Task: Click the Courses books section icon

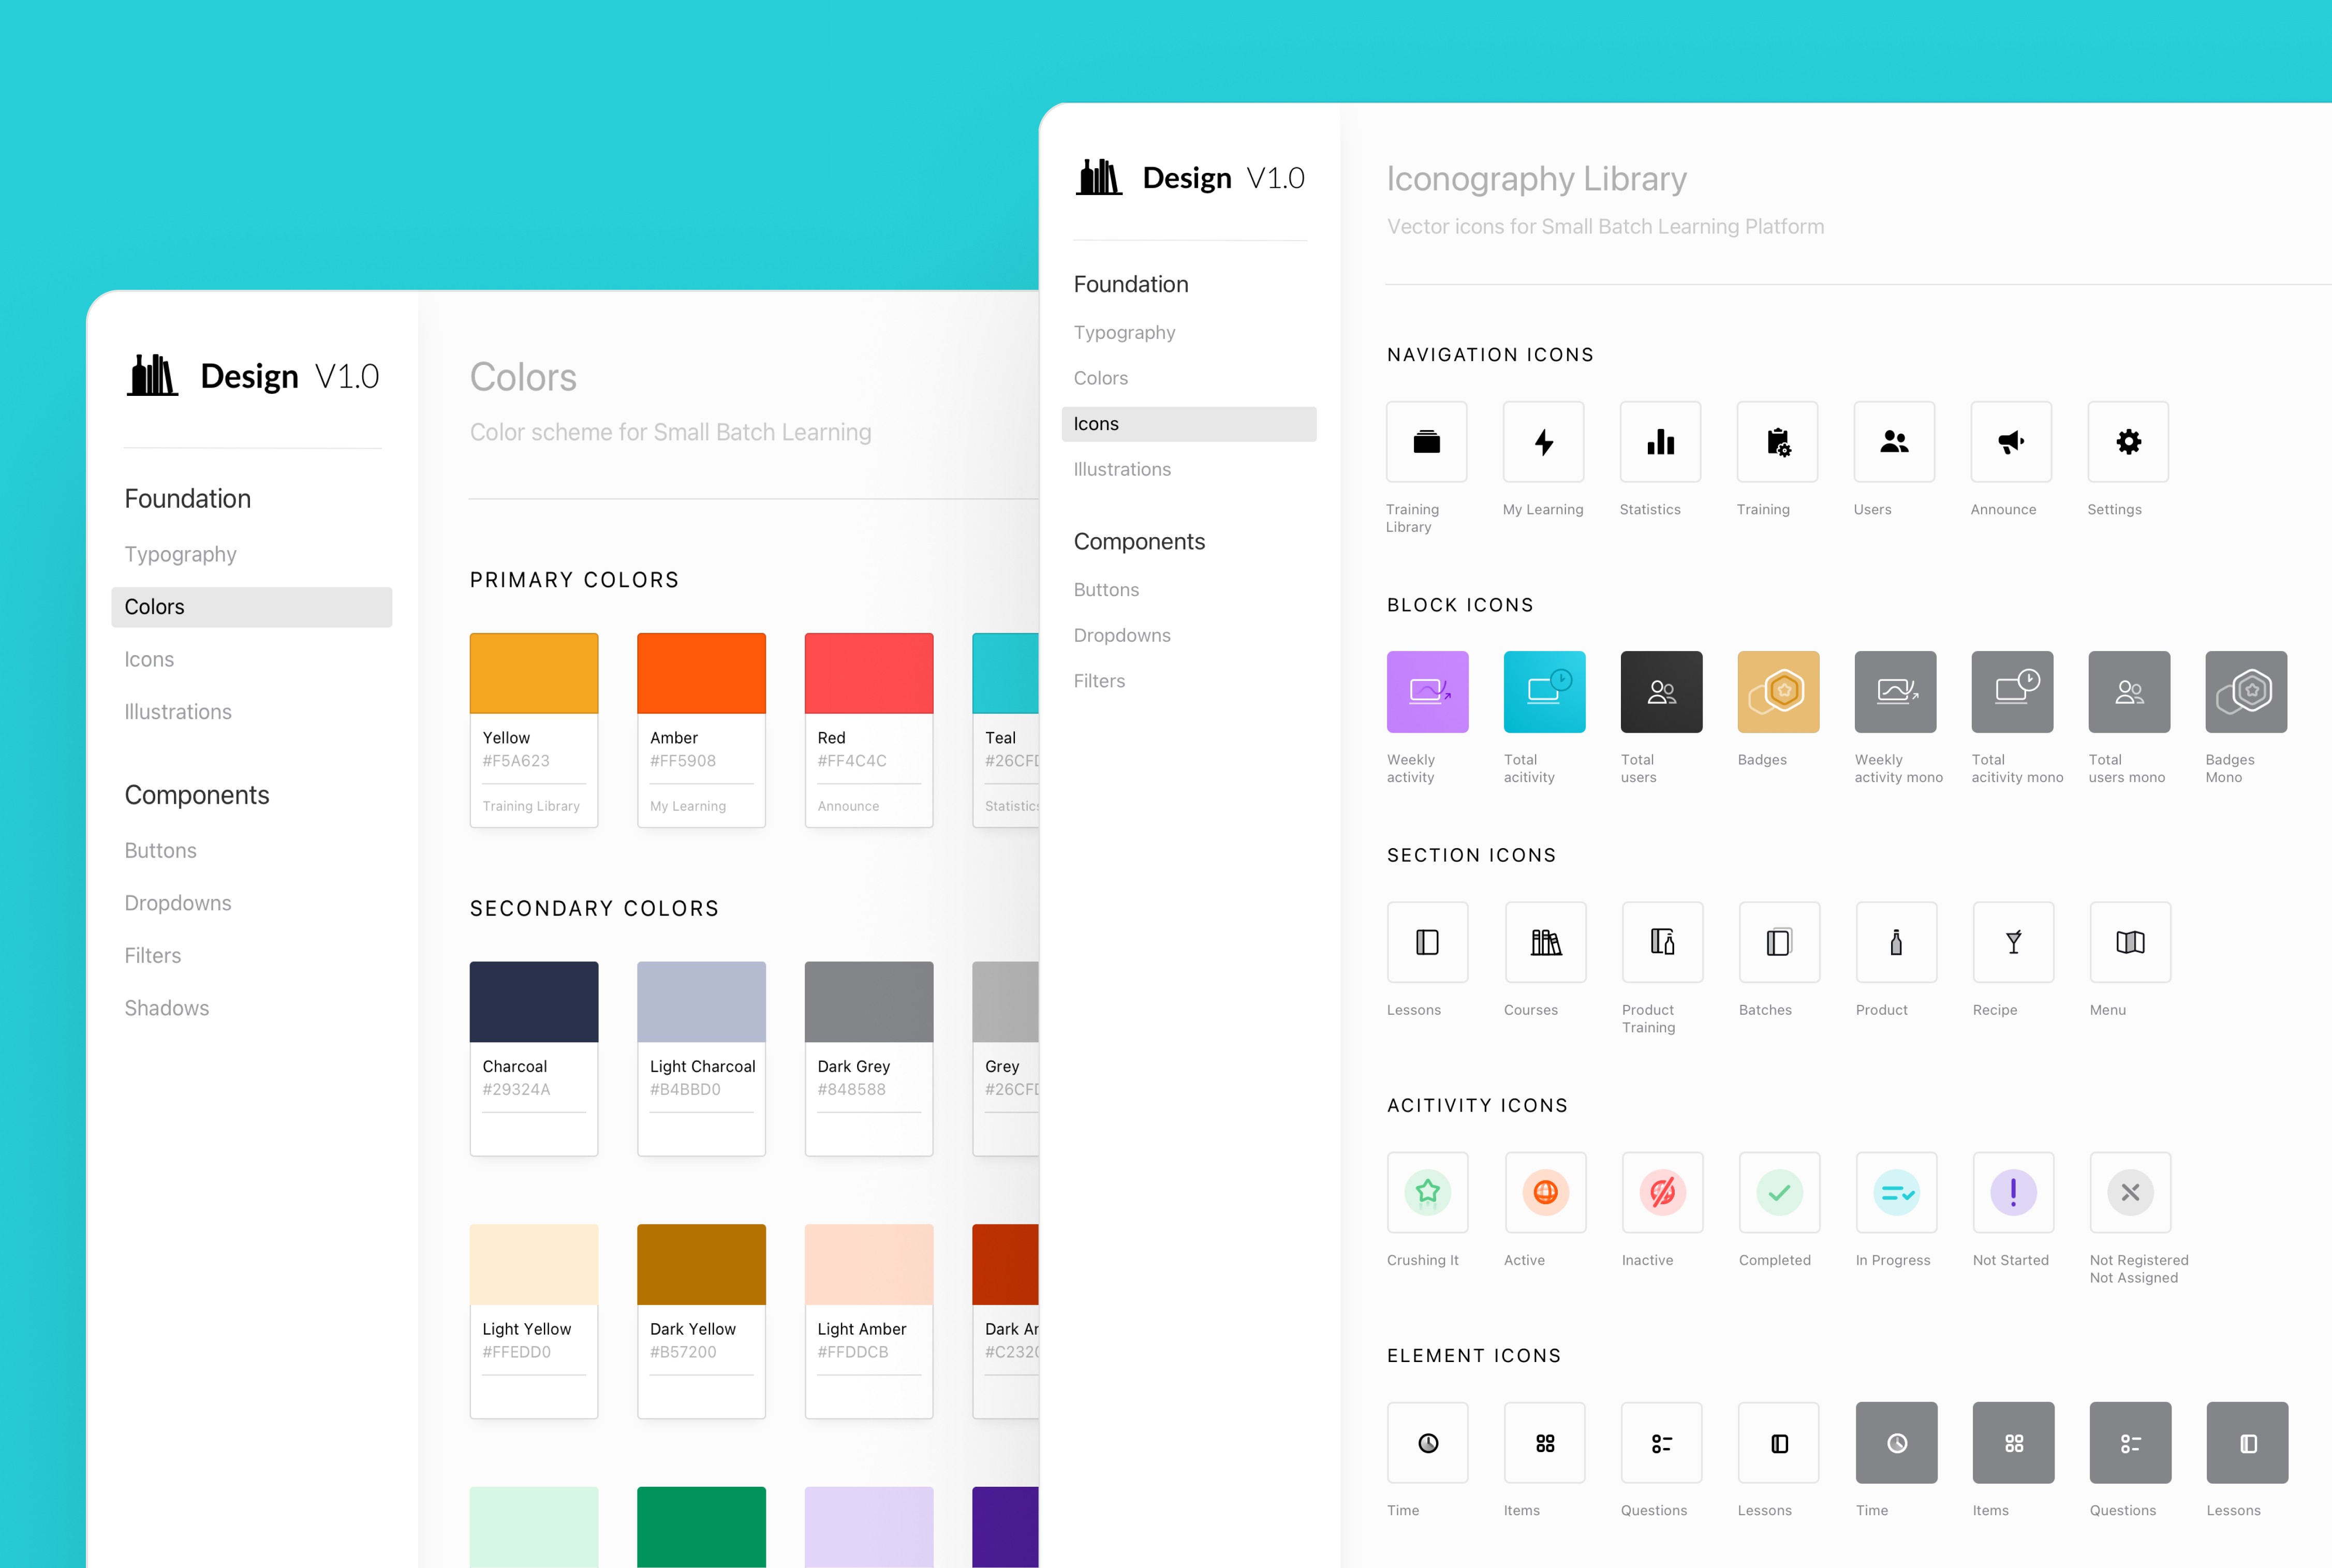Action: click(x=1545, y=942)
